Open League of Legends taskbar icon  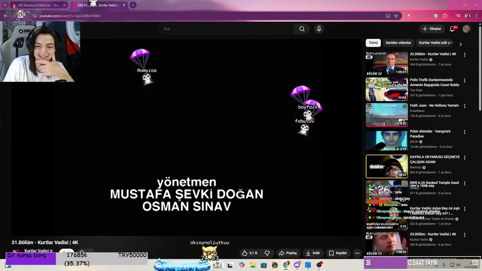click(275, 265)
